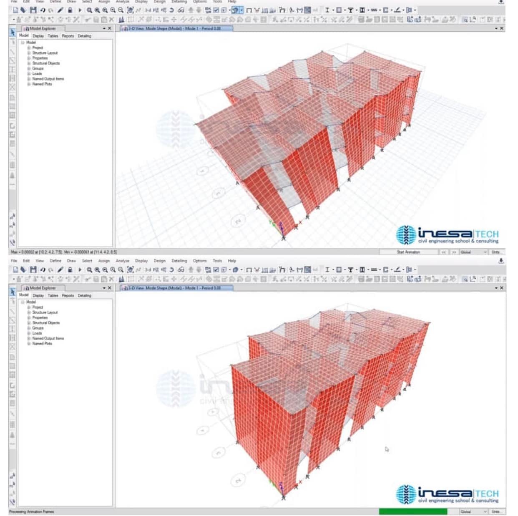The image size is (518, 516).
Task: Expand Named Output Items in upper explorer
Action: tap(29, 79)
